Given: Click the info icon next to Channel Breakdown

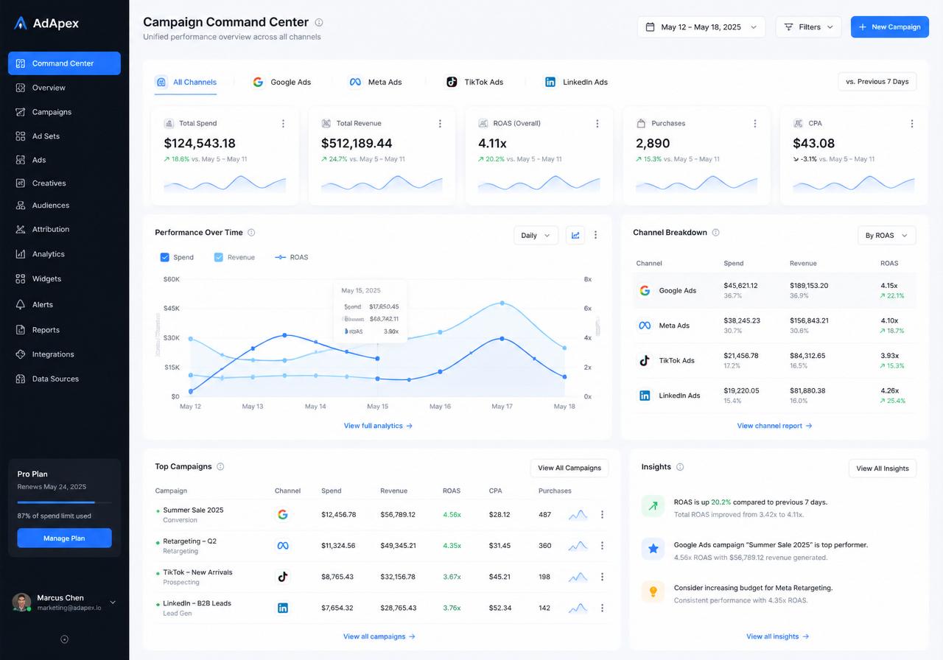Looking at the screenshot, I should [715, 233].
